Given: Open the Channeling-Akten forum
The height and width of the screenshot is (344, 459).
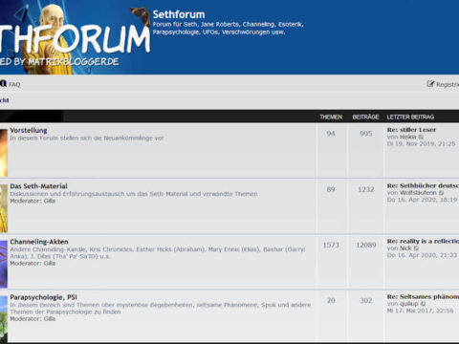Looking at the screenshot, I should pos(39,242).
